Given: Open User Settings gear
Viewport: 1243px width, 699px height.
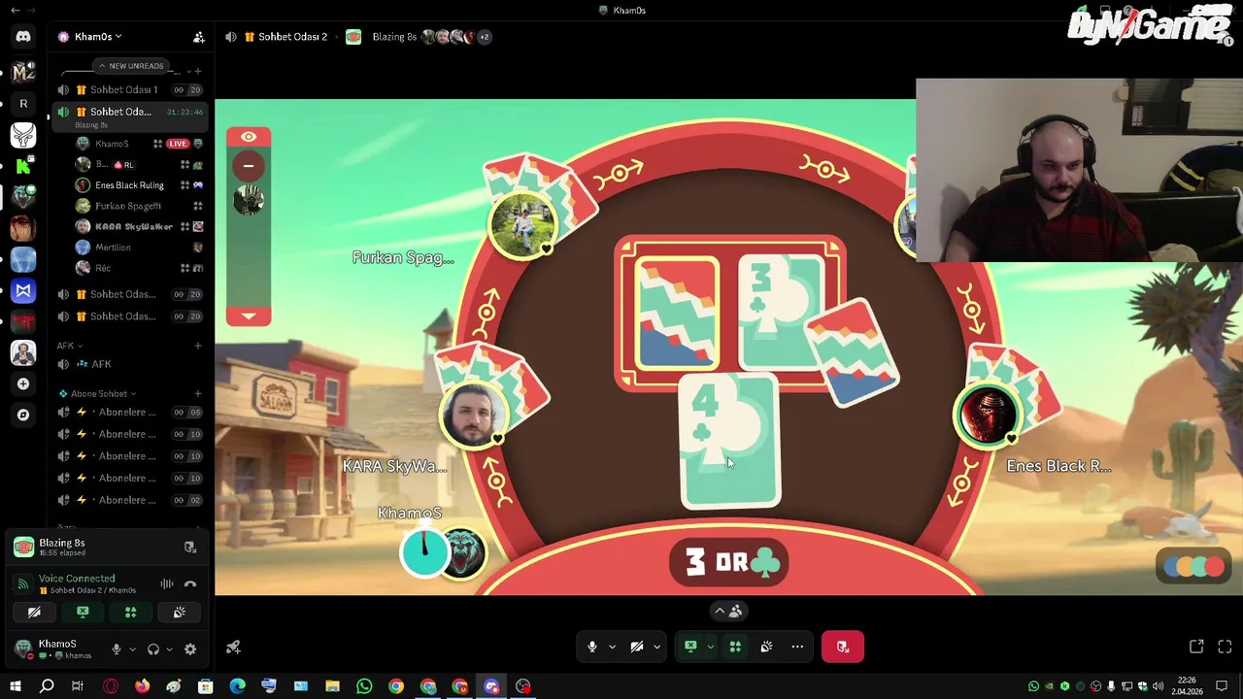Looking at the screenshot, I should coord(190,649).
